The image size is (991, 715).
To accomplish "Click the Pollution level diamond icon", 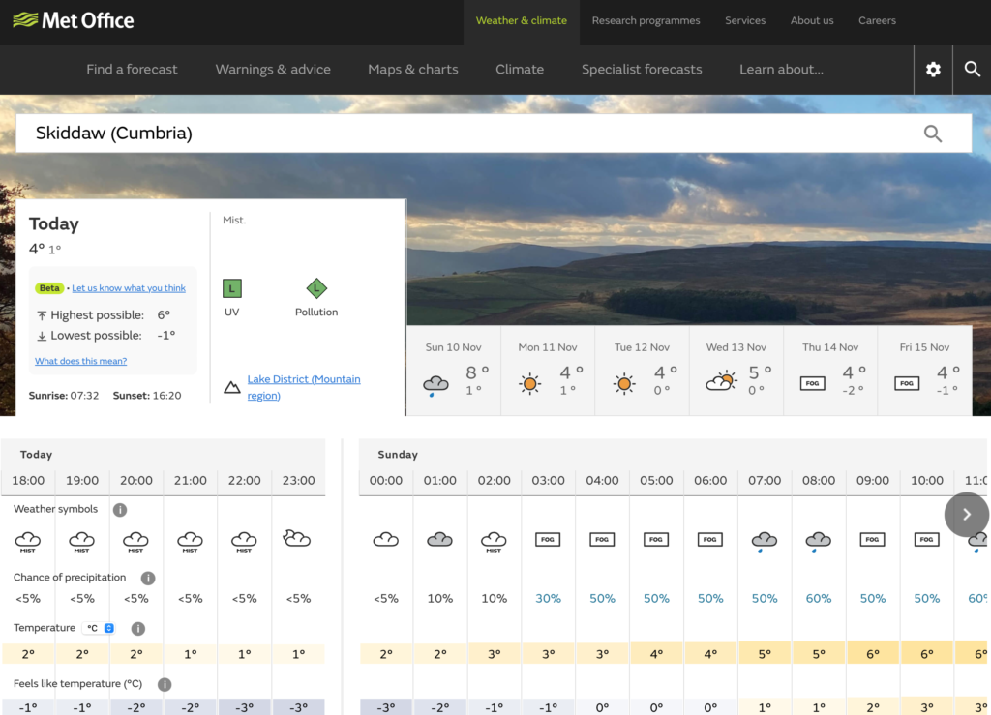I will tap(316, 288).
